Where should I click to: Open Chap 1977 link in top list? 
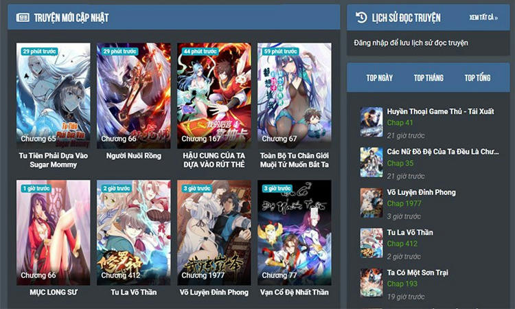click(x=404, y=204)
